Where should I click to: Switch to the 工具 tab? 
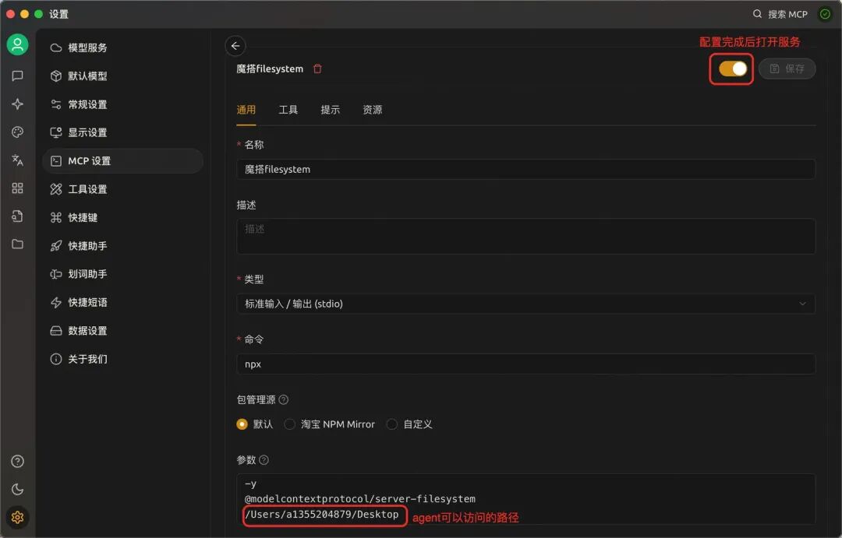pyautogui.click(x=288, y=110)
